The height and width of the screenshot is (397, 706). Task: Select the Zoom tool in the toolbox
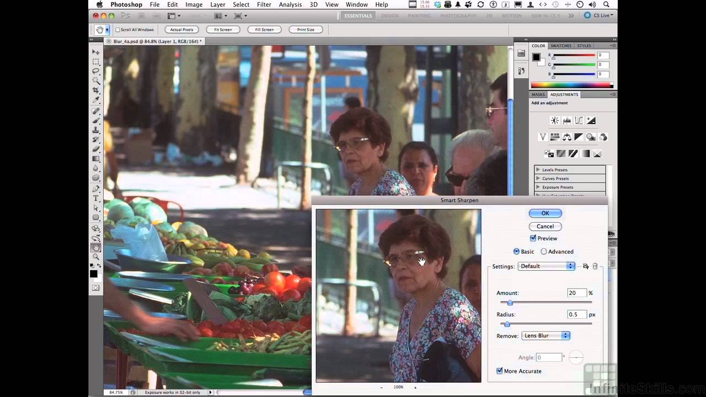[x=96, y=257]
